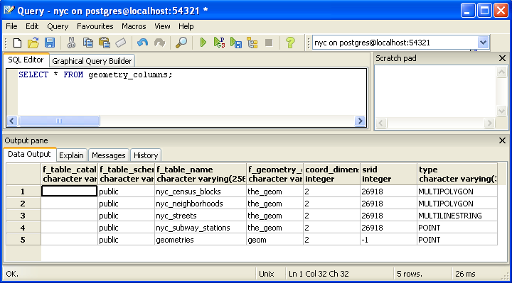Save the query with floppy disk icon

coord(50,43)
